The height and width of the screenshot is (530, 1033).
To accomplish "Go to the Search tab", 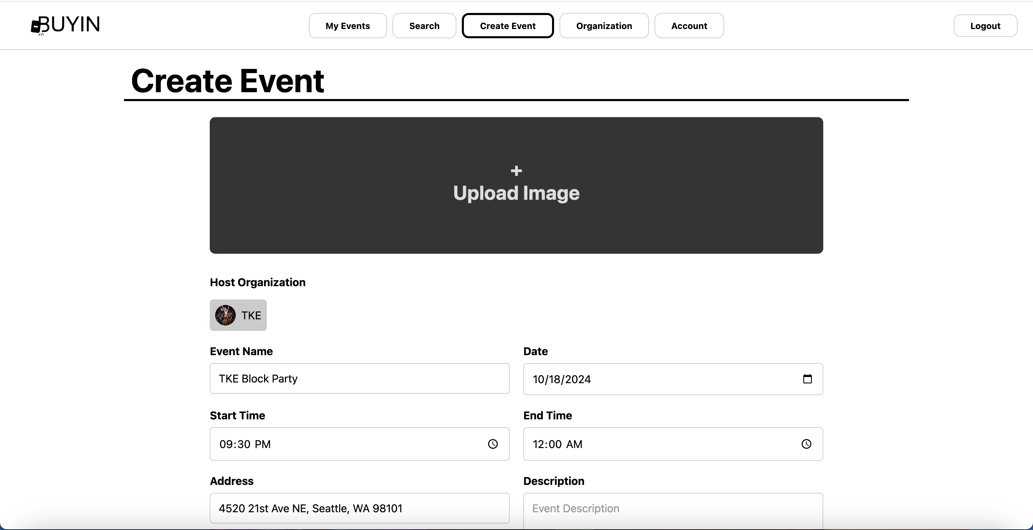I will point(424,26).
